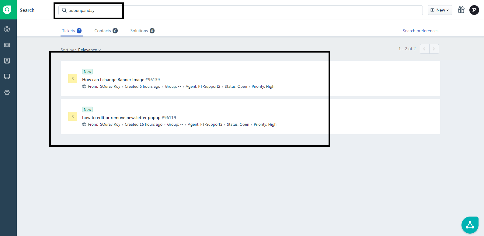This screenshot has height=236, width=484.
Task: Click New badge on ticket #96139
Action: click(x=88, y=72)
